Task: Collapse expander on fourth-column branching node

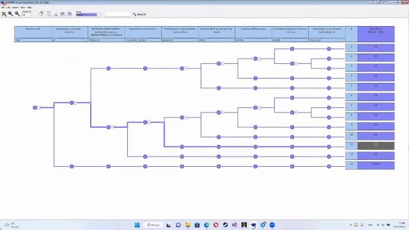Action: pyautogui.click(x=149, y=122)
